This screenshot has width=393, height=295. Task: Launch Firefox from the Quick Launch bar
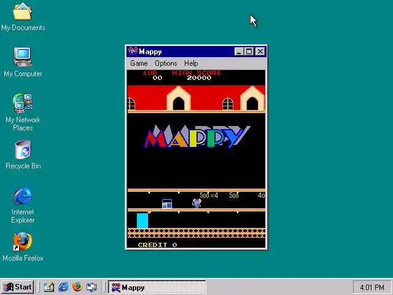point(77,287)
